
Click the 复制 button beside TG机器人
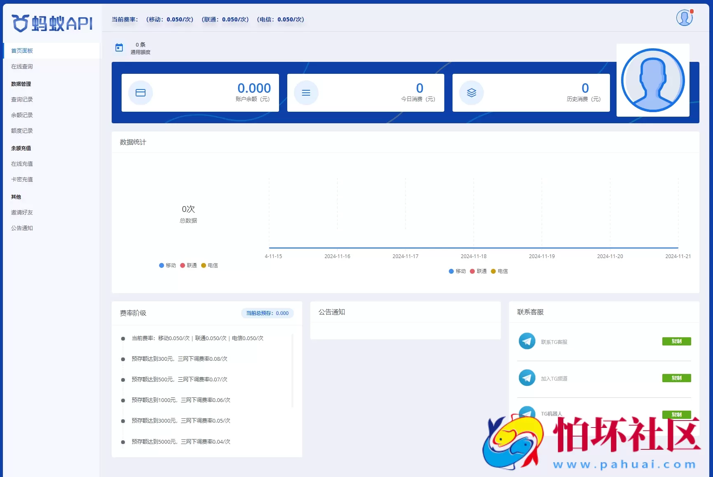(x=676, y=415)
